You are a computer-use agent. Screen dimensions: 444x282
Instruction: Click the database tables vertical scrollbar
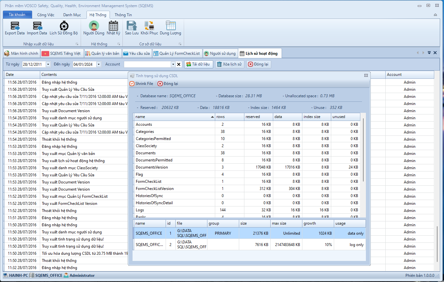363,149
